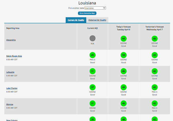Click Lafayette today forecast 46 circle
The width and height of the screenshot is (173, 121).
(123, 71)
